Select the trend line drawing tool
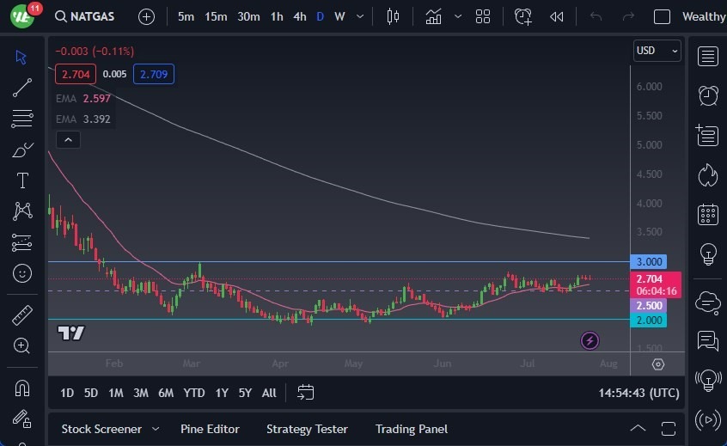This screenshot has height=446, width=727. (22, 87)
